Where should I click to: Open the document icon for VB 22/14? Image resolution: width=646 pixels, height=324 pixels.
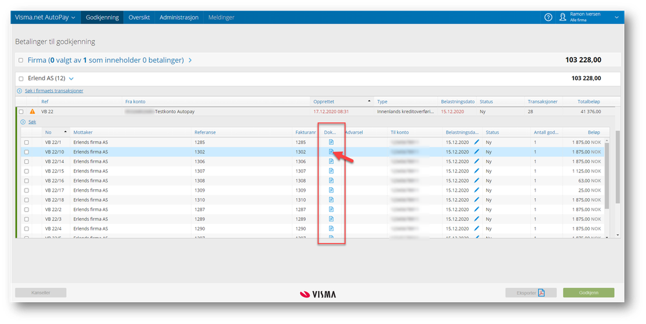(x=331, y=161)
